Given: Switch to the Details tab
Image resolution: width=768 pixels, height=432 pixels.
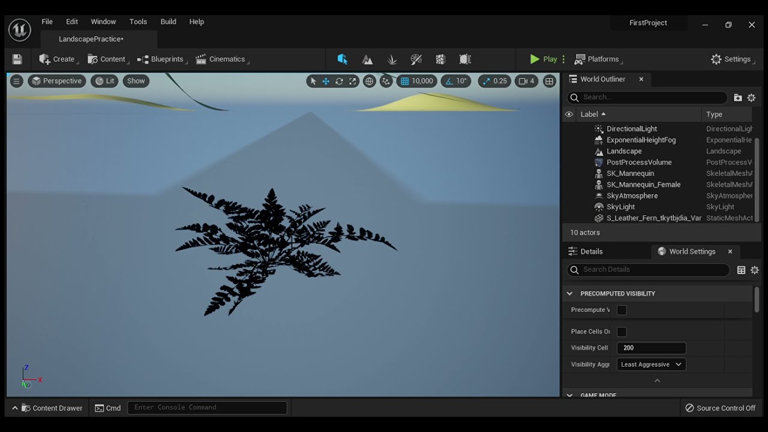Looking at the screenshot, I should click(586, 251).
